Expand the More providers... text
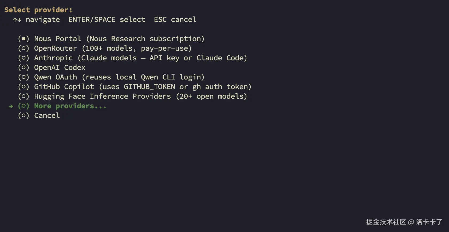 [70, 106]
